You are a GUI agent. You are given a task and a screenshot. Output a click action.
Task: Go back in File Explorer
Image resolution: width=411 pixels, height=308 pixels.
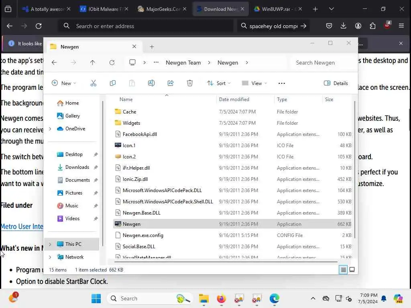(x=54, y=63)
